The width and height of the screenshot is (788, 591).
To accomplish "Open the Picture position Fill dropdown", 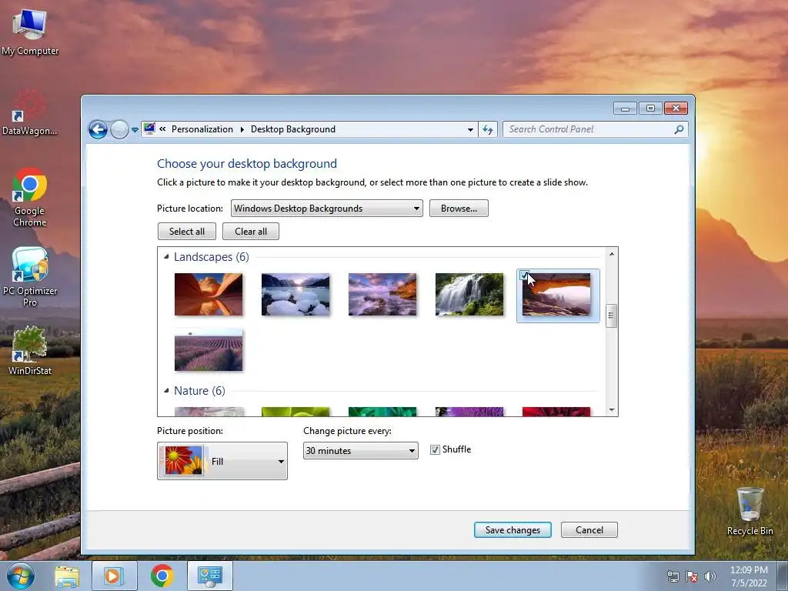I will (x=222, y=461).
